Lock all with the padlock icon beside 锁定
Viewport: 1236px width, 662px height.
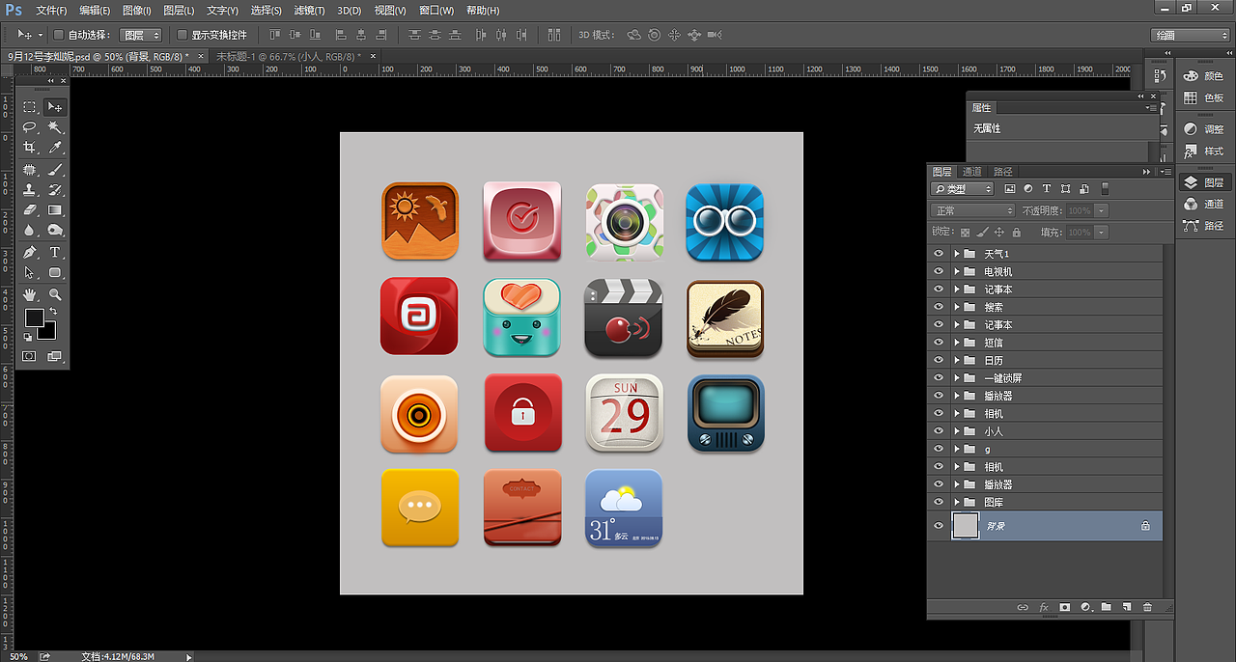point(1017,232)
